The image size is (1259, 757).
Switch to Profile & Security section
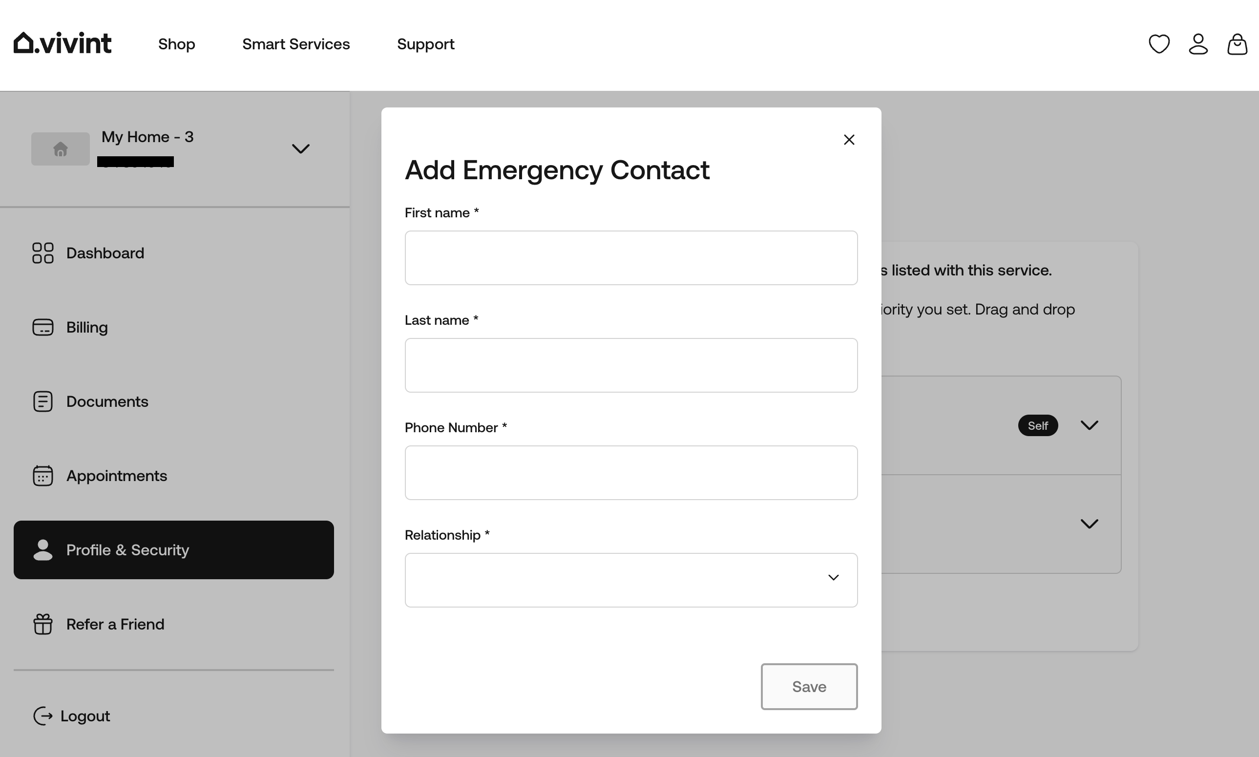pyautogui.click(x=127, y=550)
